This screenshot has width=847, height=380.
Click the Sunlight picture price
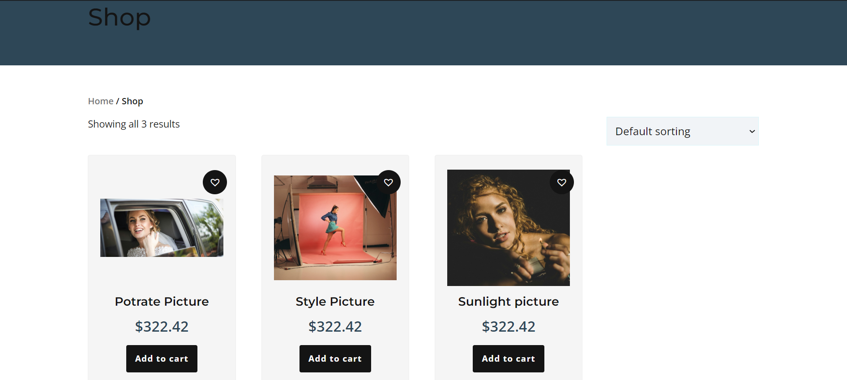(x=508, y=326)
